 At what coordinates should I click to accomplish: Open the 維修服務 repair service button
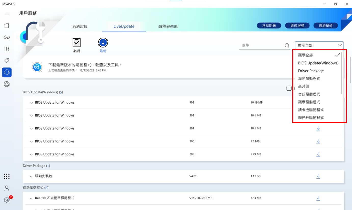click(297, 25)
